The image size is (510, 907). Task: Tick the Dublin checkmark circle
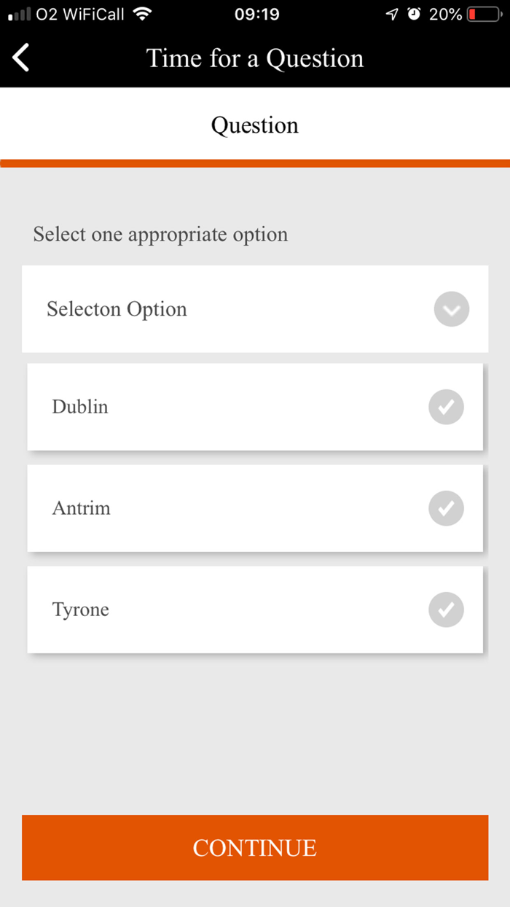click(x=446, y=407)
